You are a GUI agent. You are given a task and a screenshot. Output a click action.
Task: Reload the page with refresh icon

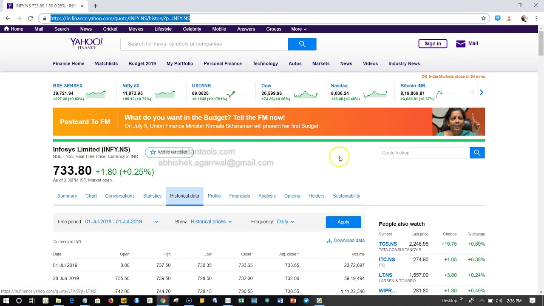(x=31, y=18)
